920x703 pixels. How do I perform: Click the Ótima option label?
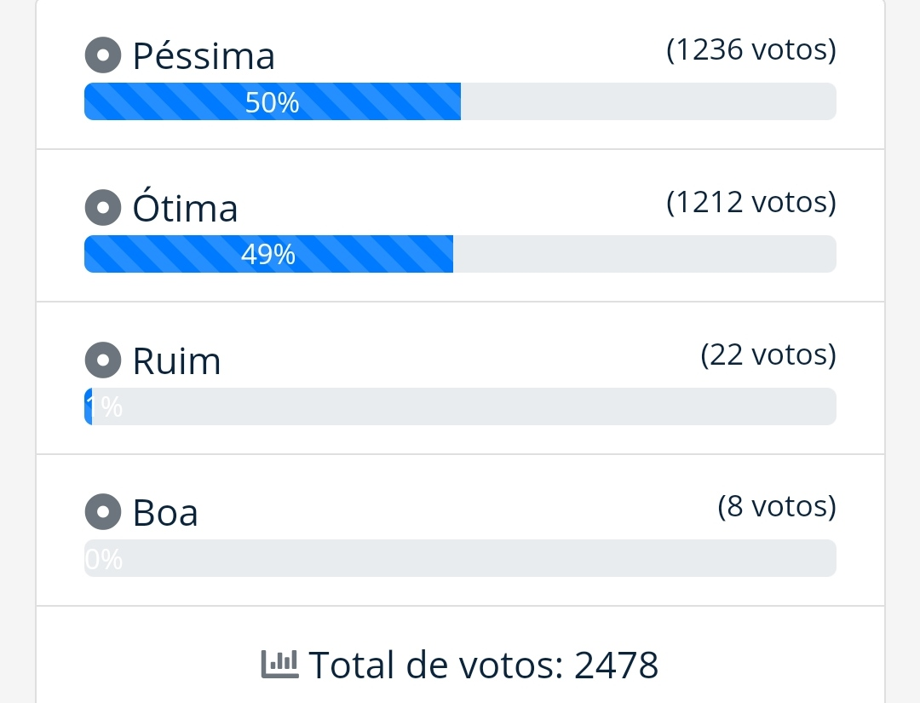pyautogui.click(x=185, y=209)
